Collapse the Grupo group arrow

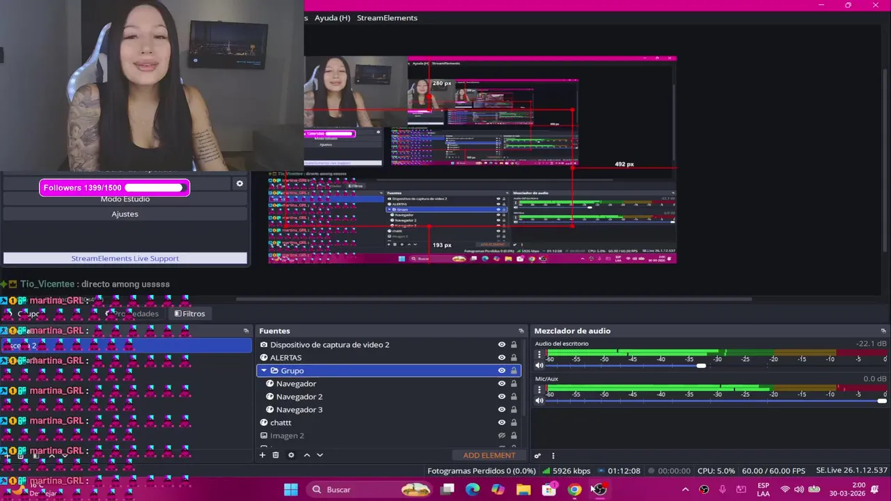pyautogui.click(x=264, y=371)
